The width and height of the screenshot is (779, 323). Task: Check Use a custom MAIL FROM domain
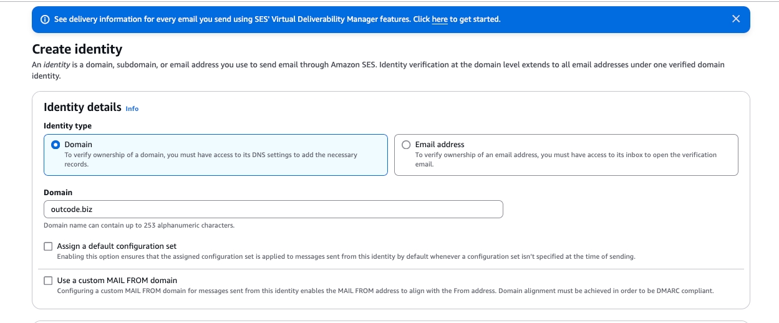(x=48, y=281)
